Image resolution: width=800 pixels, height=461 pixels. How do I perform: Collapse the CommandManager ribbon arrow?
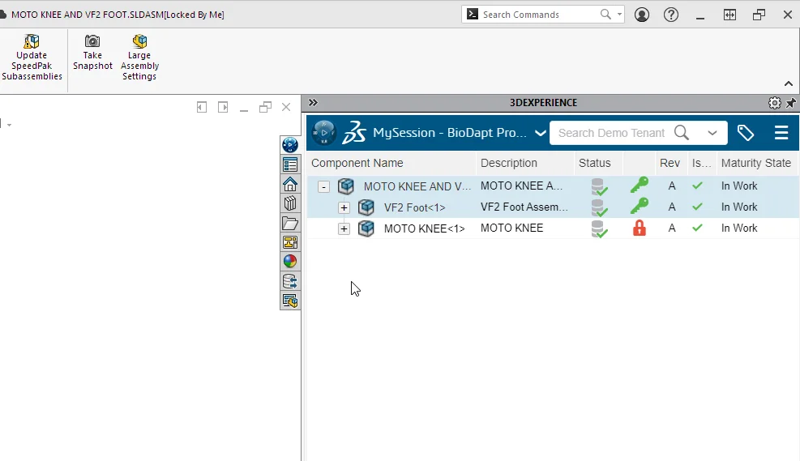pyautogui.click(x=788, y=83)
